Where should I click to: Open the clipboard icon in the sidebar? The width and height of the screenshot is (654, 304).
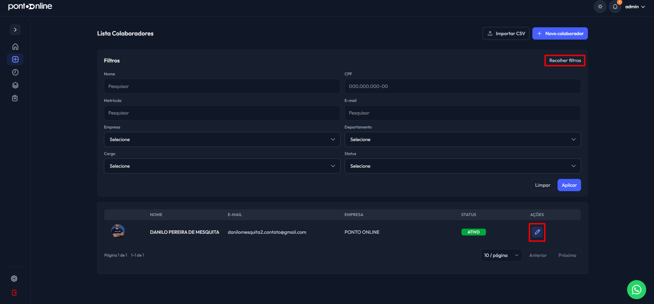click(x=15, y=98)
